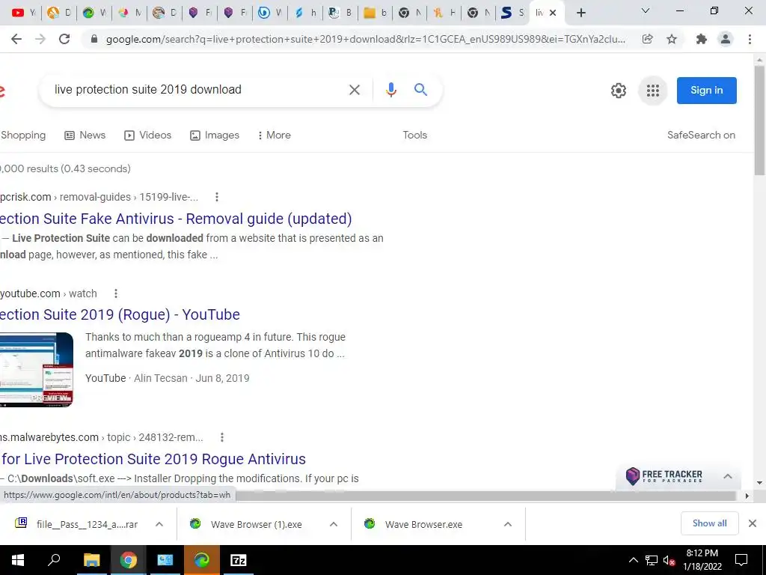Show hidden system tray icons
The height and width of the screenshot is (575, 766).
(633, 560)
